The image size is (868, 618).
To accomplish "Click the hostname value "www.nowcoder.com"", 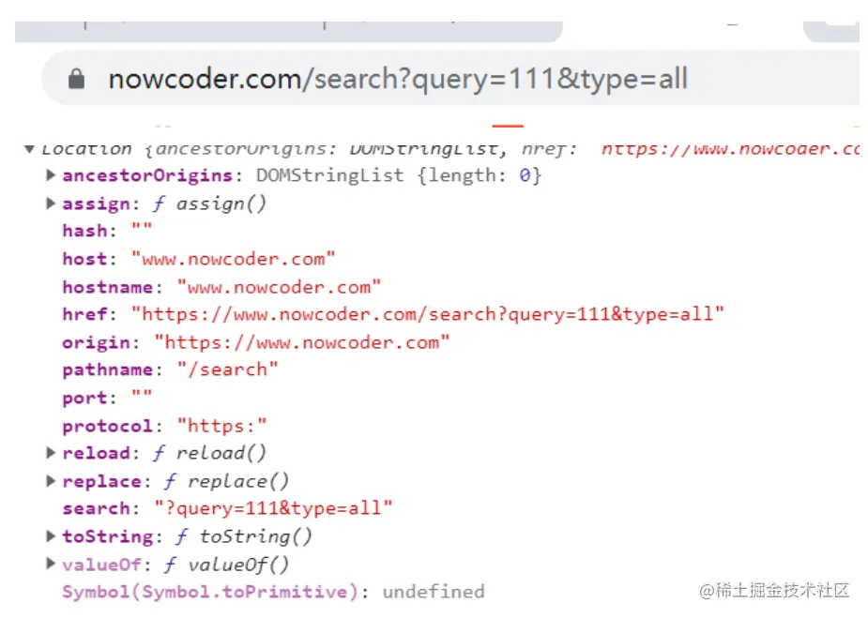I will coord(279,287).
